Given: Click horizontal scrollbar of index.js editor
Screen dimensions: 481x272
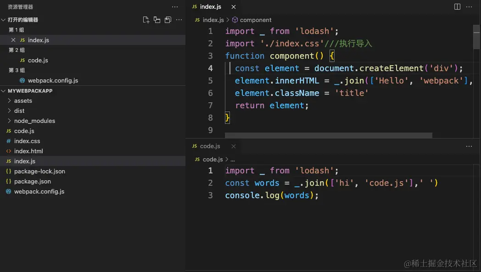Looking at the screenshot, I should coord(329,135).
